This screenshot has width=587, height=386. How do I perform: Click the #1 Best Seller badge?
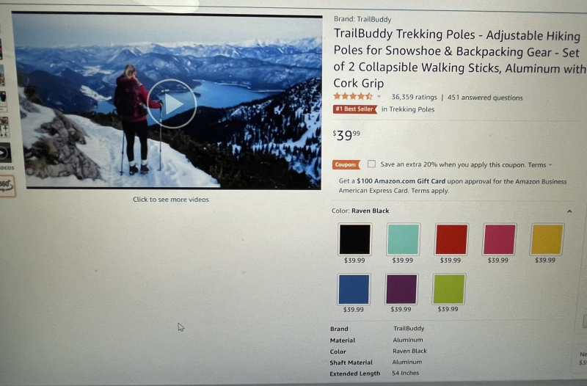click(x=354, y=109)
